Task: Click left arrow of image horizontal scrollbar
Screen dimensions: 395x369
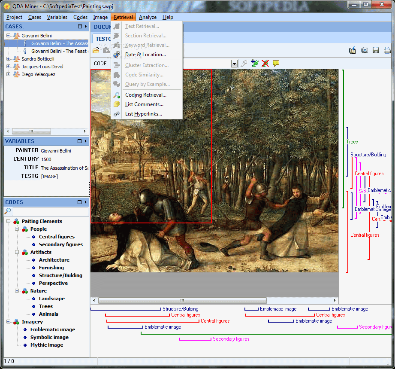Action: [x=94, y=300]
